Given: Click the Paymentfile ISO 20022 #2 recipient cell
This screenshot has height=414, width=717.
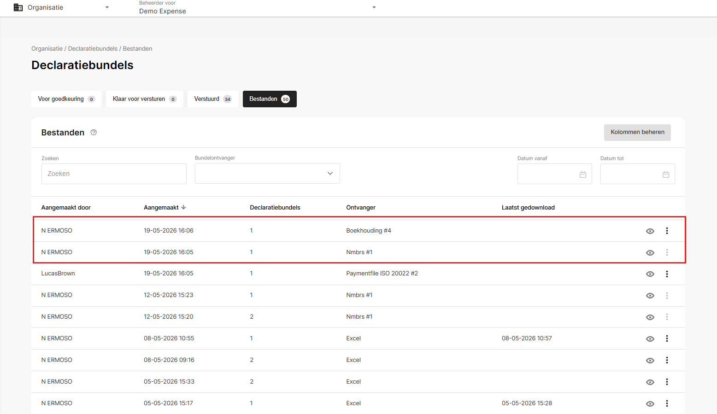Looking at the screenshot, I should [382, 274].
